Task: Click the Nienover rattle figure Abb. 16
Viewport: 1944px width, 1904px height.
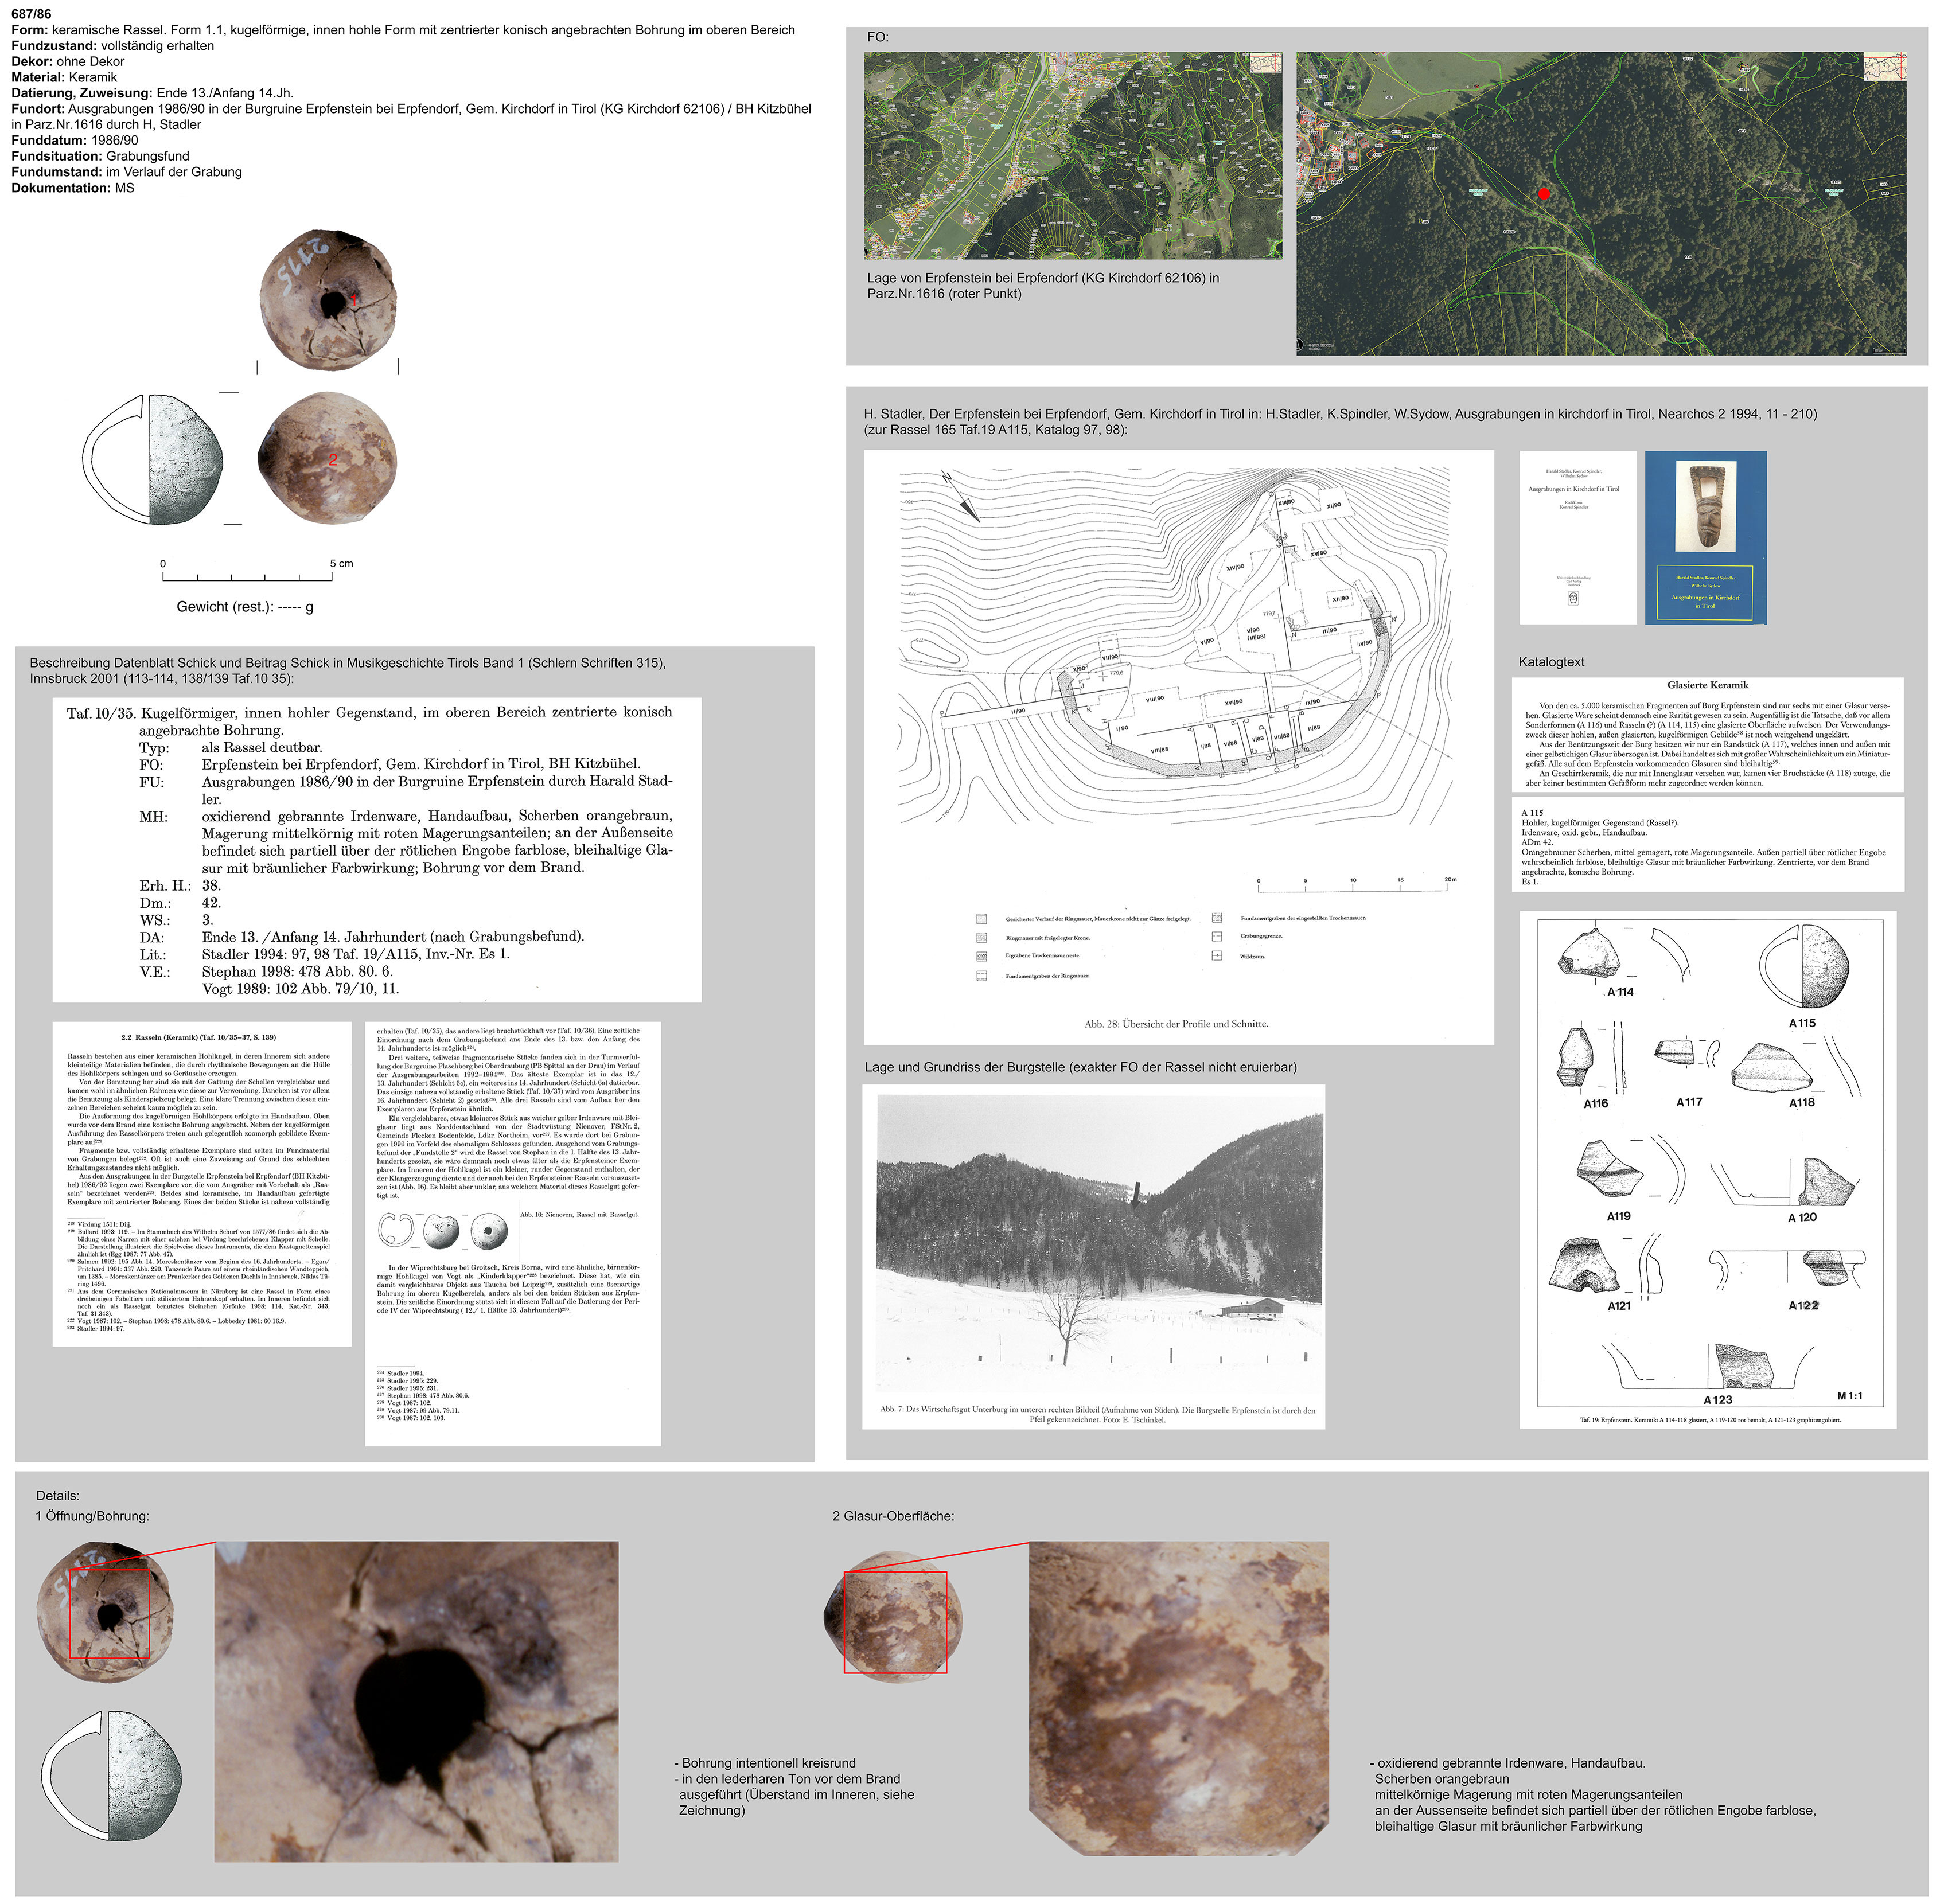Action: point(443,1232)
